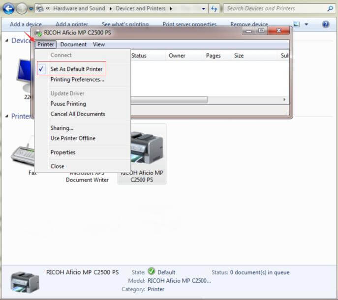The width and height of the screenshot is (338, 300).
Task: Select the RICOH Aficio MP C2500 PS printer icon
Action: click(147, 147)
